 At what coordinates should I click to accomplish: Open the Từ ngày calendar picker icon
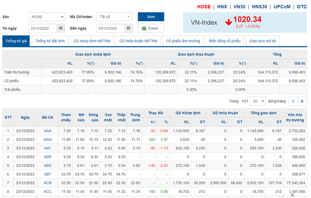pos(60,28)
